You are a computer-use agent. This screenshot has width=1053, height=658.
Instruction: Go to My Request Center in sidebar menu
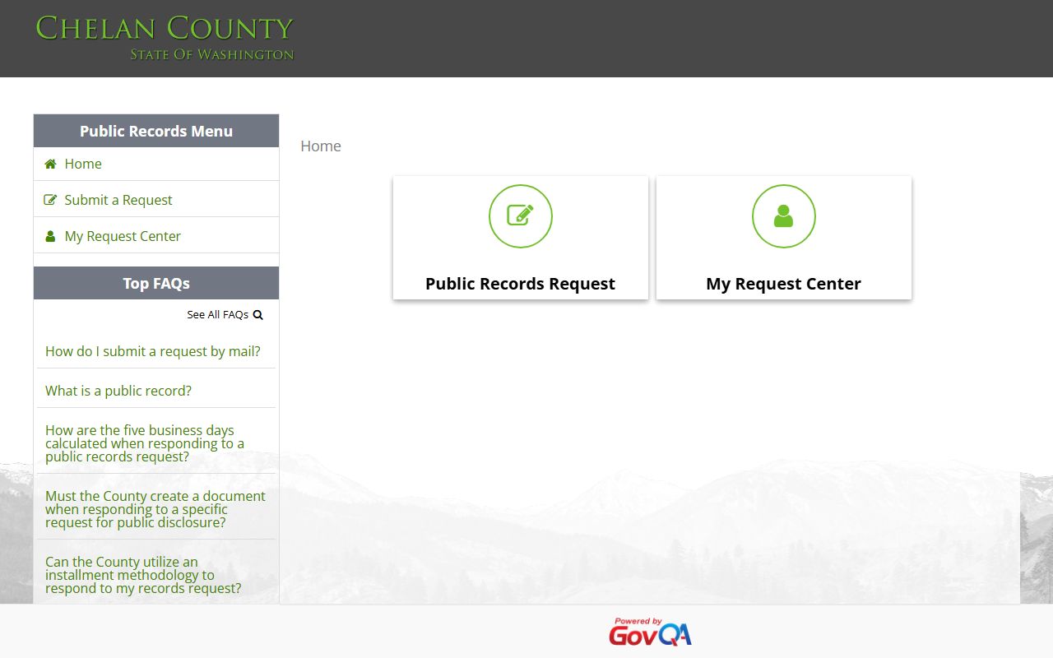click(x=123, y=236)
